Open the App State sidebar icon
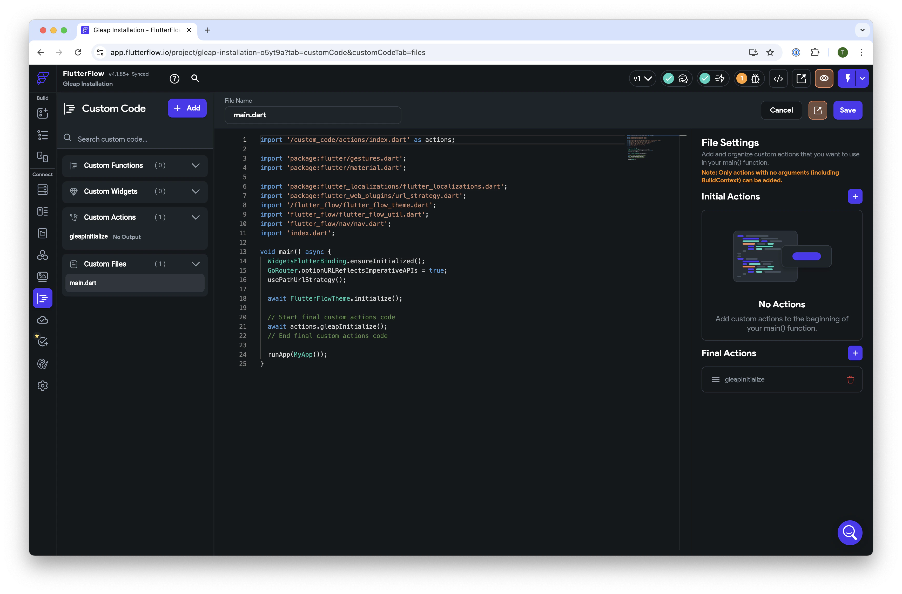Image resolution: width=902 pixels, height=594 pixels. click(x=43, y=233)
